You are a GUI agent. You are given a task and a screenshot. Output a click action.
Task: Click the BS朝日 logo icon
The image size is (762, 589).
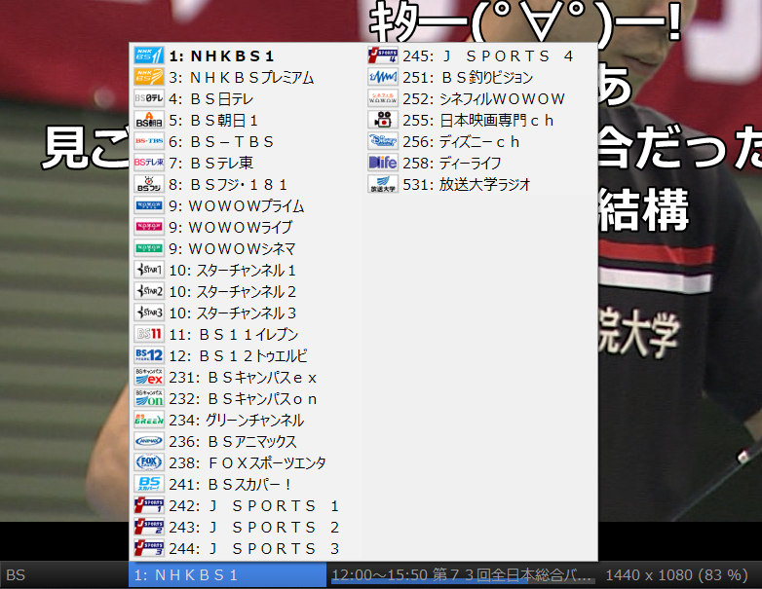coord(149,120)
